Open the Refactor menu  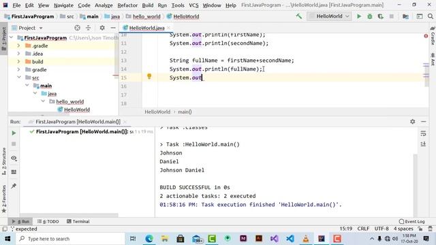point(127,5)
